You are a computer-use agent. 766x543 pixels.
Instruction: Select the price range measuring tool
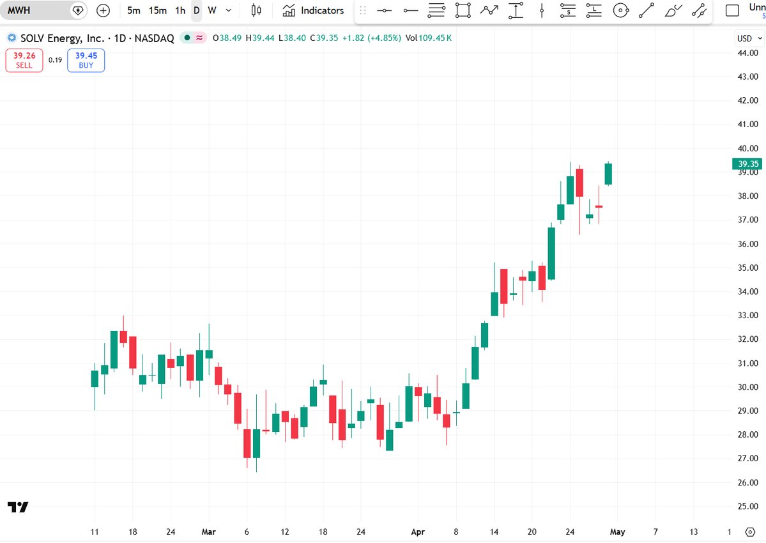pyautogui.click(x=516, y=10)
